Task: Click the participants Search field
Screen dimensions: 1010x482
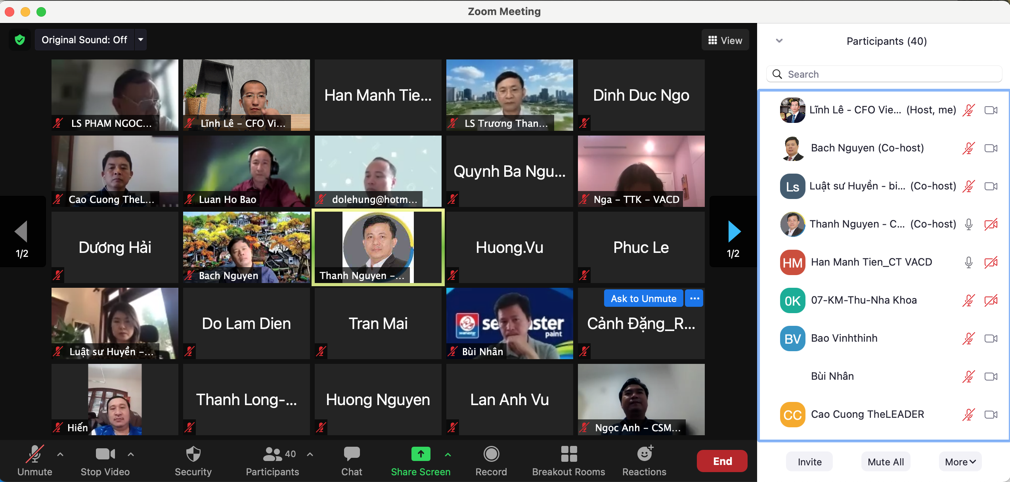Action: click(884, 75)
